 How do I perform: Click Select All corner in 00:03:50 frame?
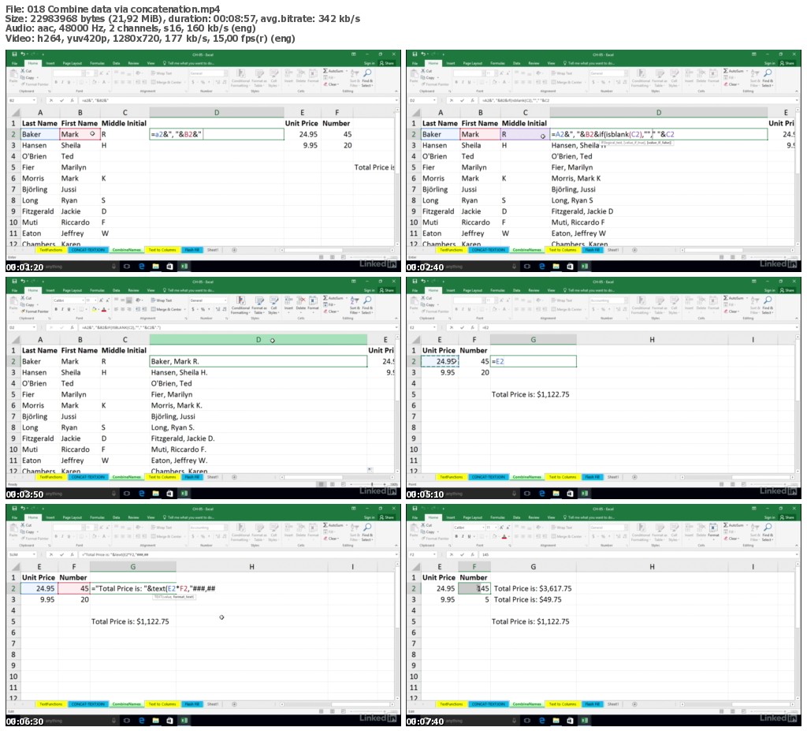point(14,340)
